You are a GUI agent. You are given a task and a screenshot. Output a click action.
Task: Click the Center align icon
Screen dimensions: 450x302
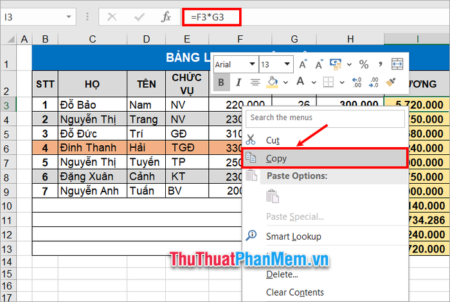click(255, 82)
